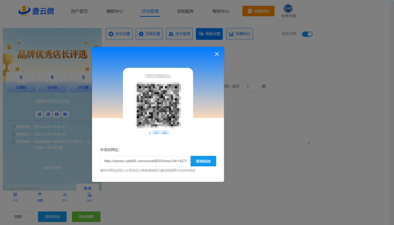Click the 壹云微 site logo

coord(36,11)
